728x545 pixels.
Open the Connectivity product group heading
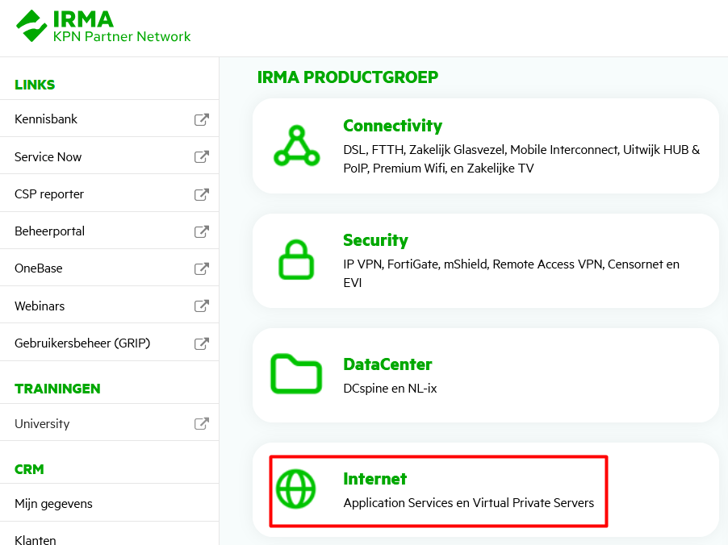pyautogui.click(x=392, y=126)
